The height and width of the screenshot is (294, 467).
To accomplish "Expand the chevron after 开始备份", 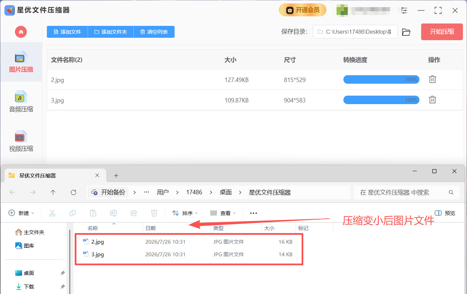I will (134, 192).
